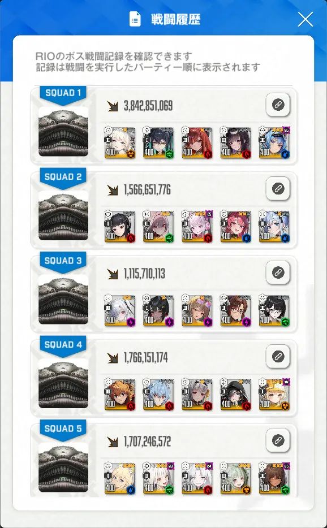Click the damage icon next to 1,115,710,113
This screenshot has width=327, height=528.
[113, 274]
